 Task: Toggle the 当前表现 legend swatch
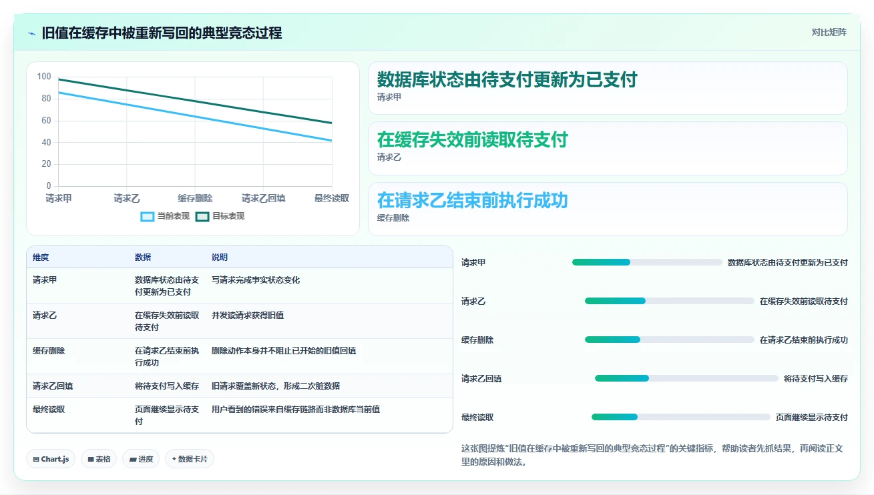(148, 216)
